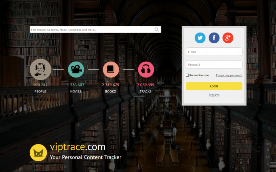
Task: Open the Books category icon
Action: pyautogui.click(x=111, y=70)
